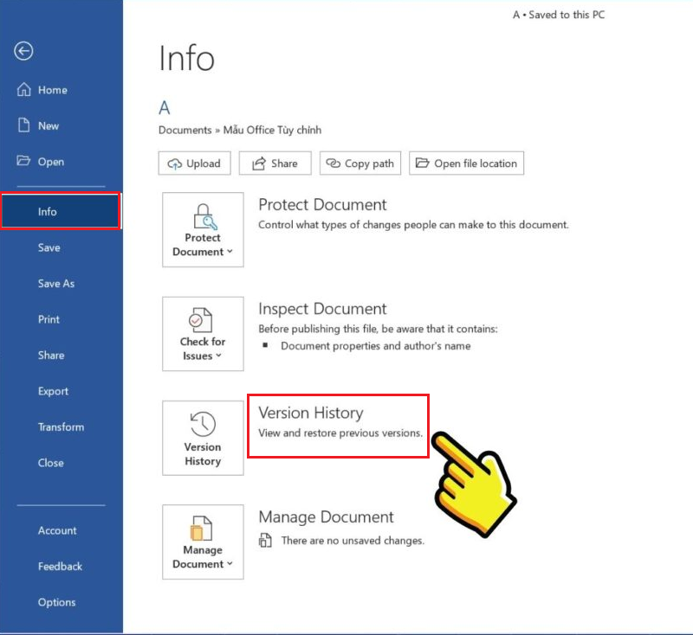This screenshot has width=693, height=635.
Task: Open Account settings in sidebar
Action: (57, 530)
